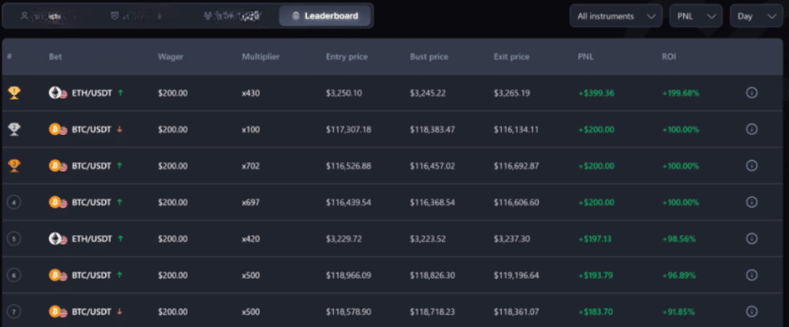Open the Day period dropdown
Screen dimensions: 789x327
click(756, 16)
